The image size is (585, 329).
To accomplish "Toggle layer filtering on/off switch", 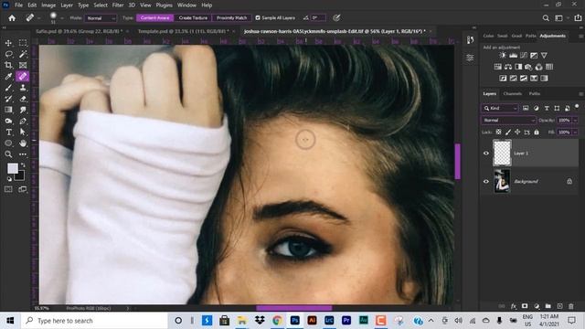I will [x=577, y=107].
